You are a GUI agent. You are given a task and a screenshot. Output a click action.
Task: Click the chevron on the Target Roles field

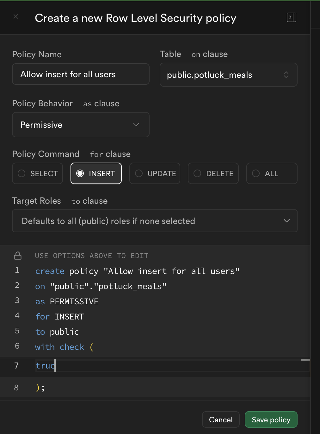point(287,221)
